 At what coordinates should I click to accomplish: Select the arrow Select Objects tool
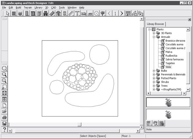pos(7,13)
